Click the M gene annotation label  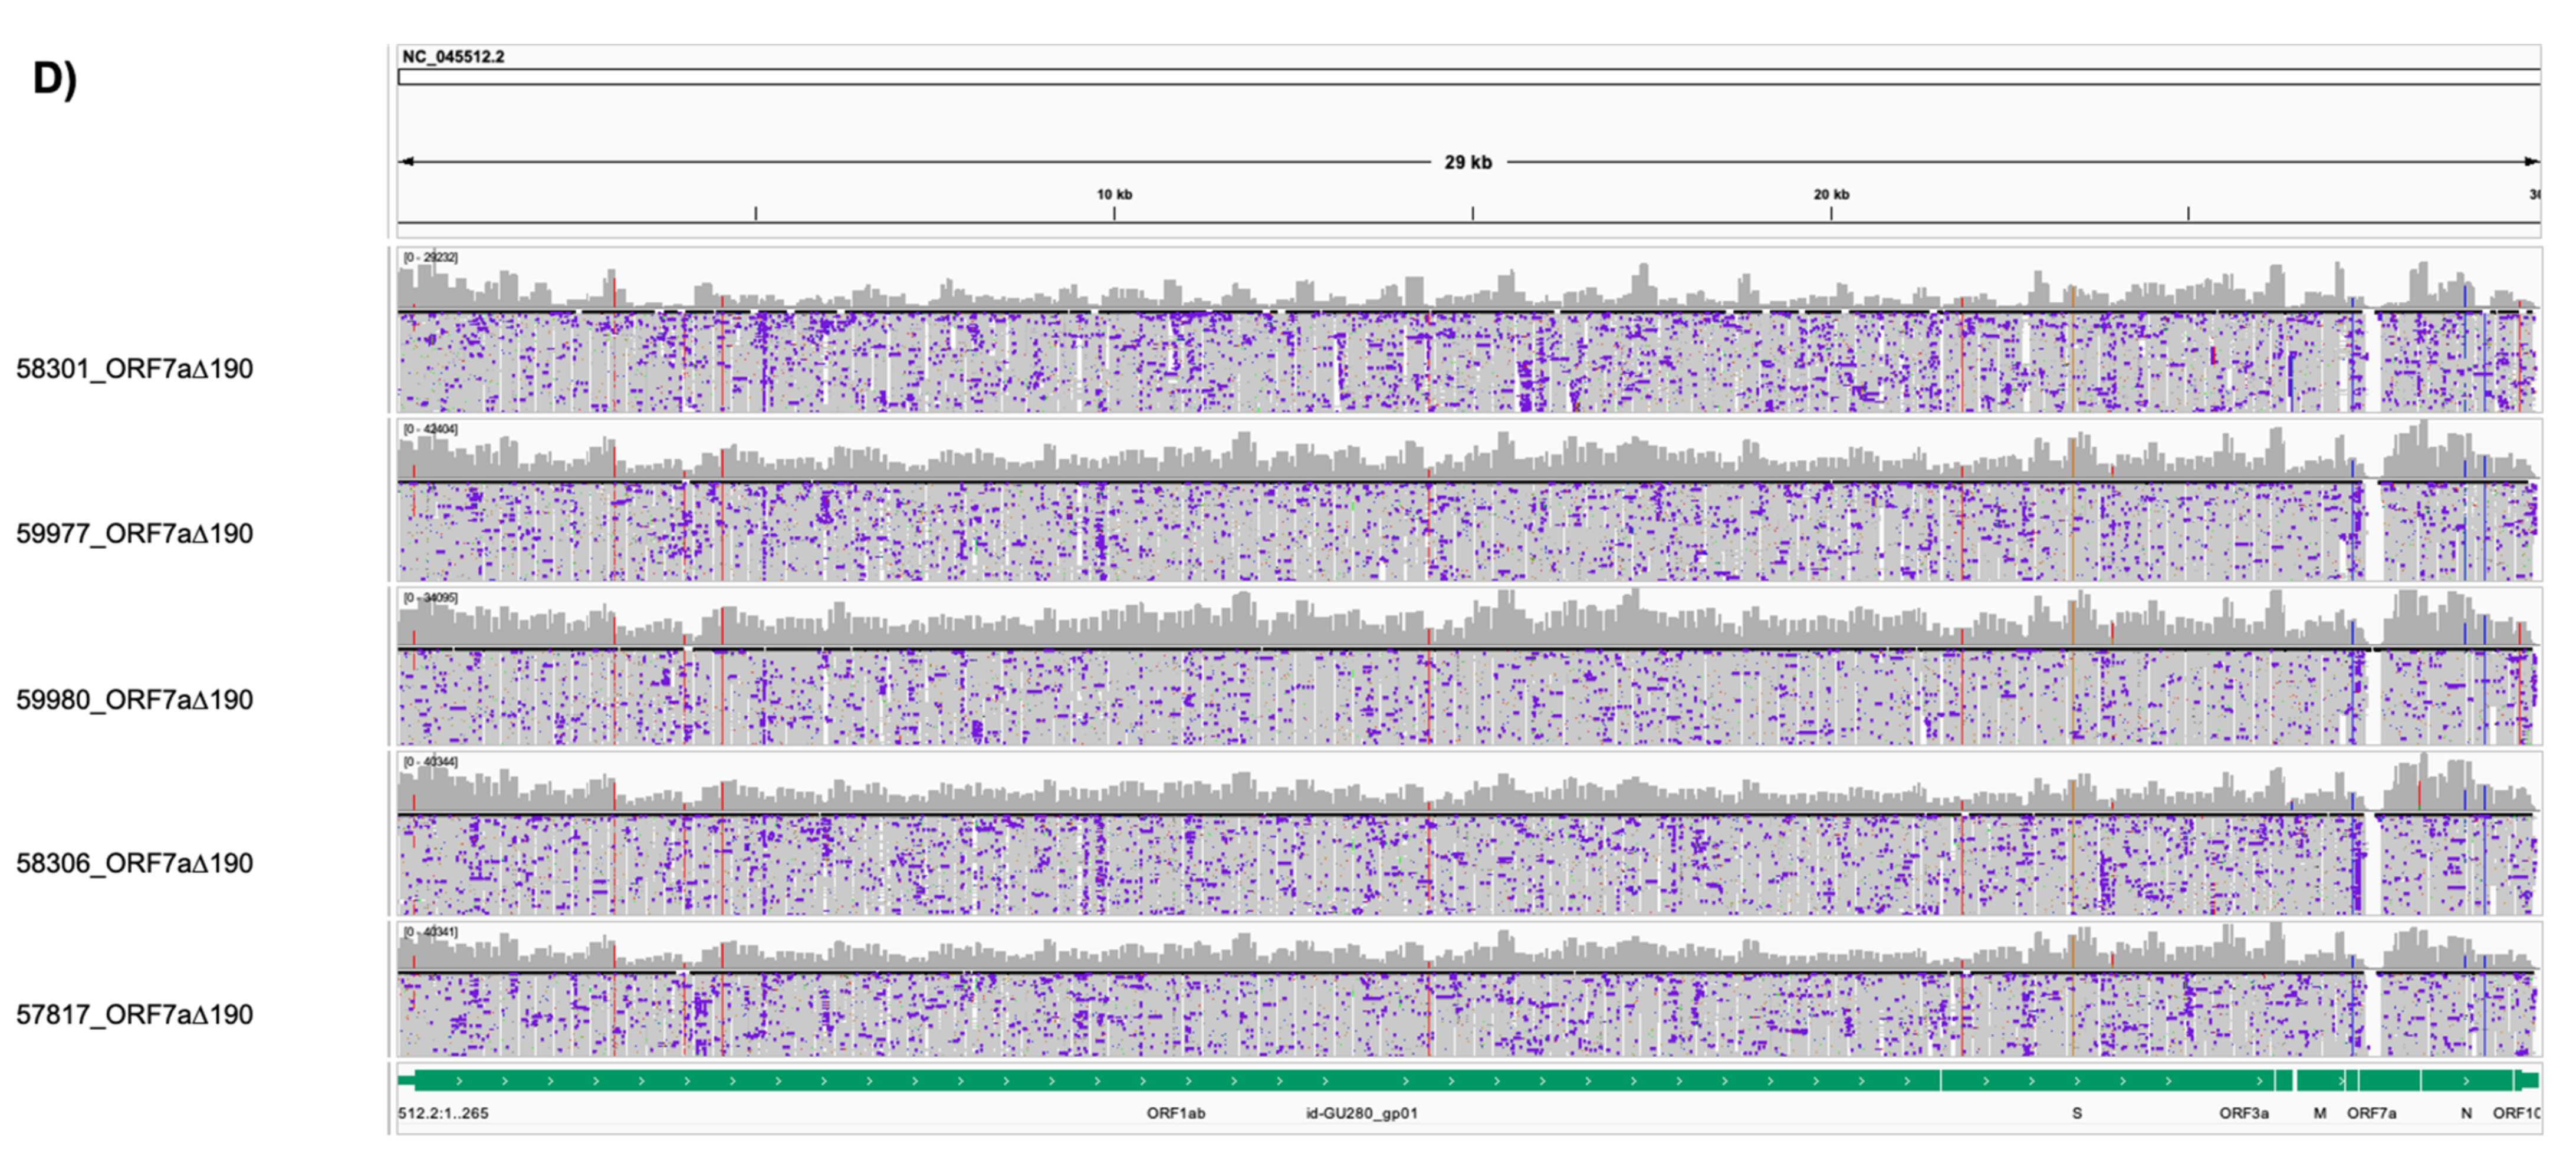[2320, 1113]
